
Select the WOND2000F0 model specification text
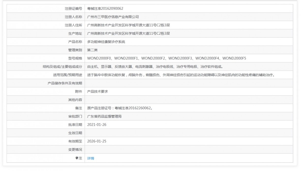pyautogui.click(x=99, y=58)
